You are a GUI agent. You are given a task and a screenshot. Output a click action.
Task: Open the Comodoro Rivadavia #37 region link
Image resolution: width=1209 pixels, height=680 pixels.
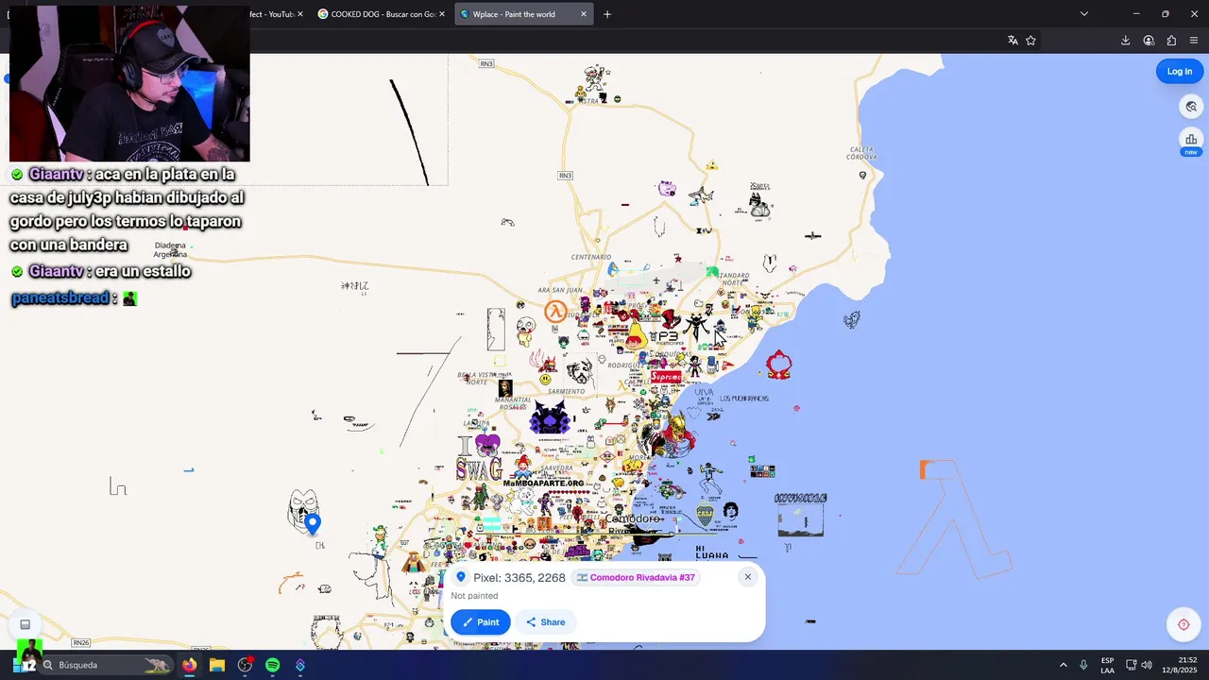coord(636,577)
